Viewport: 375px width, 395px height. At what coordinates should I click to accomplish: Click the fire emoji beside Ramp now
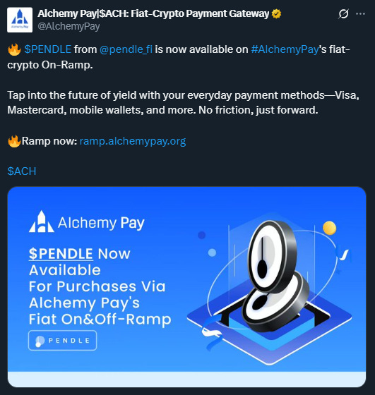click(x=14, y=141)
